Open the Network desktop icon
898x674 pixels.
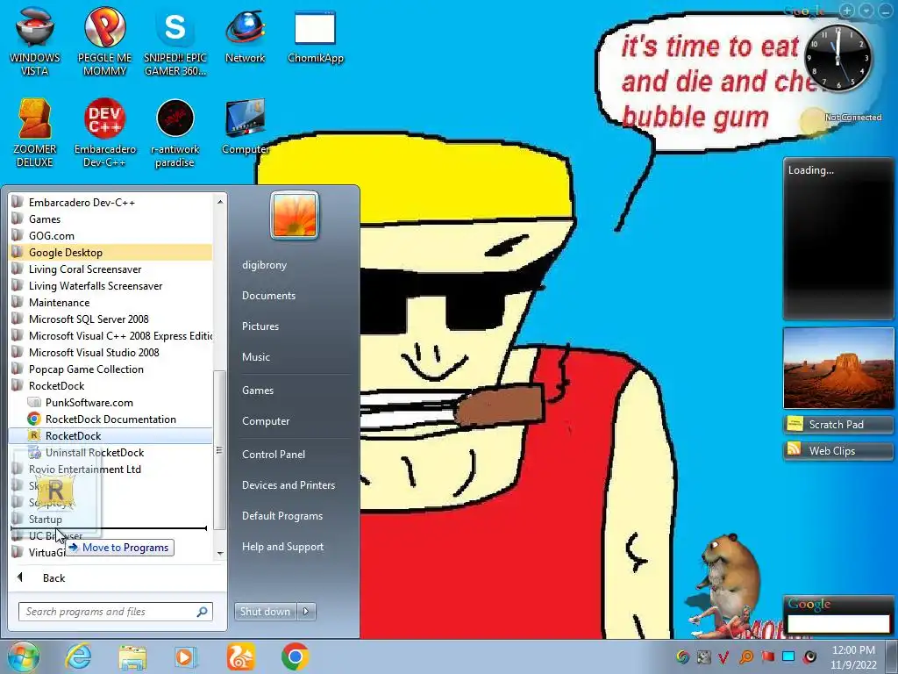point(246,37)
